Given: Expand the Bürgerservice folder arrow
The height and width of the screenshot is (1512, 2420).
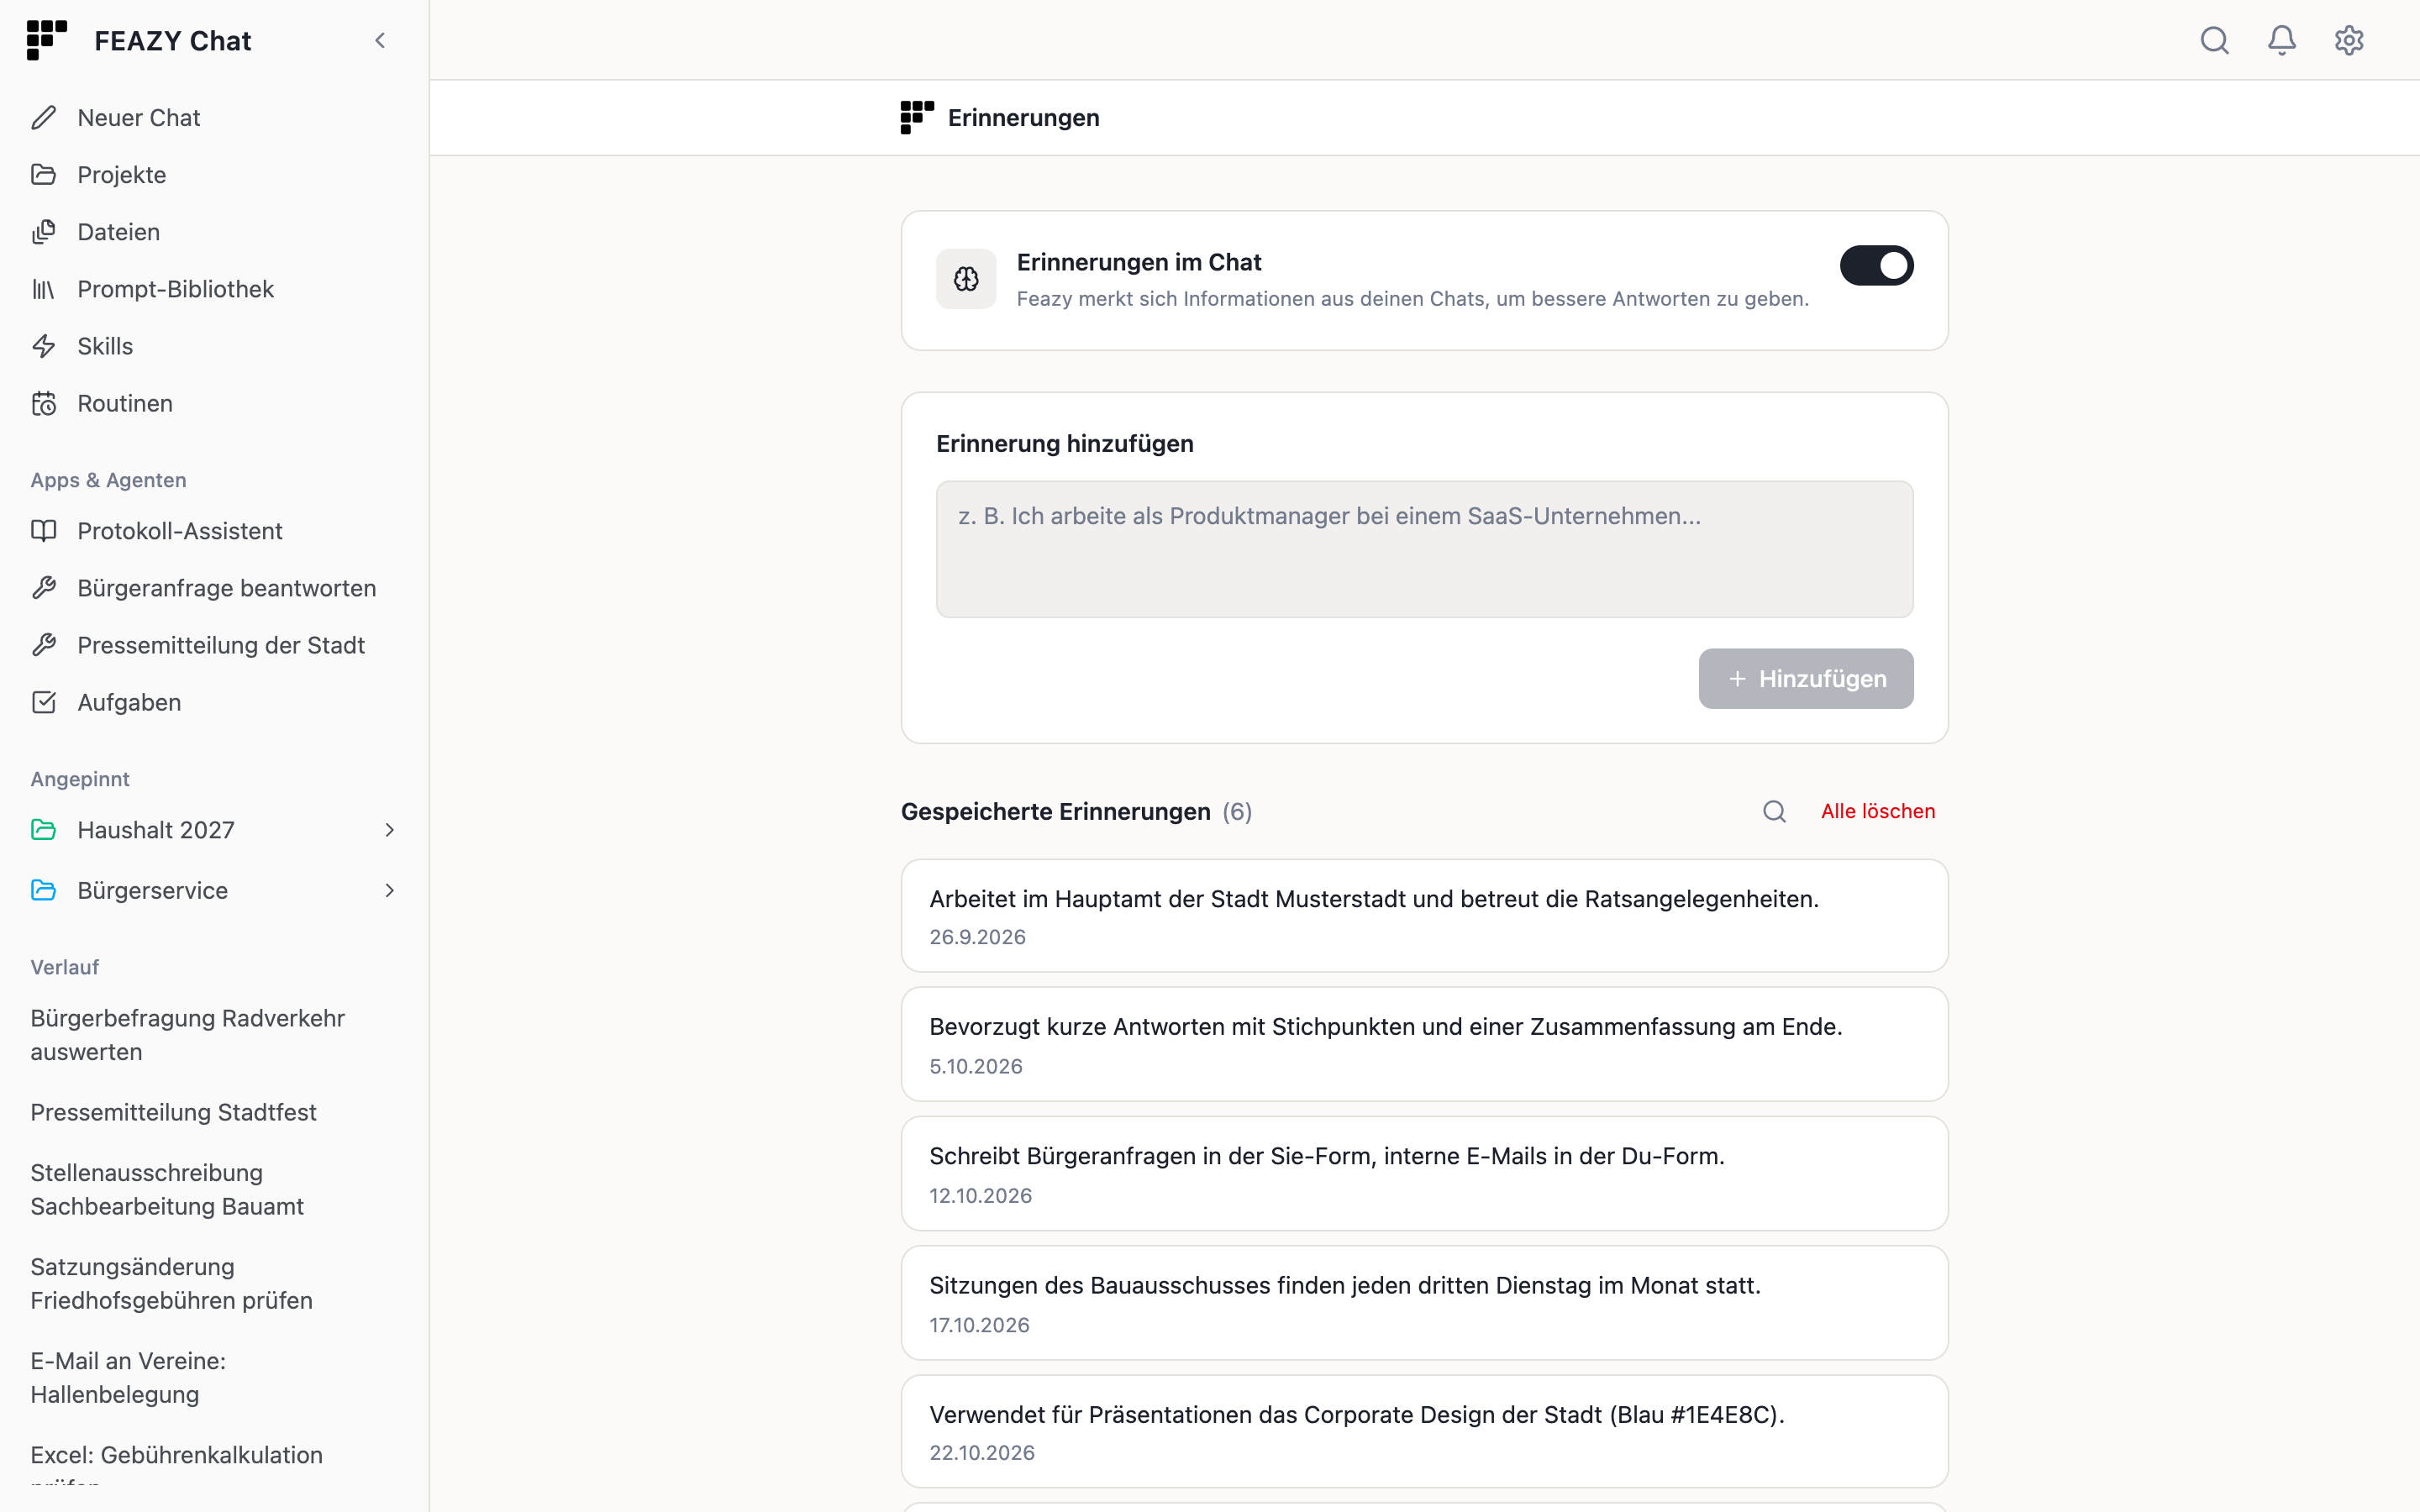Looking at the screenshot, I should coord(389,890).
